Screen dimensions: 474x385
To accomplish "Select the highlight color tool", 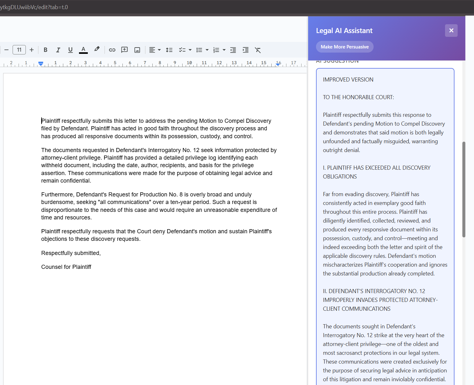I will pyautogui.click(x=97, y=50).
